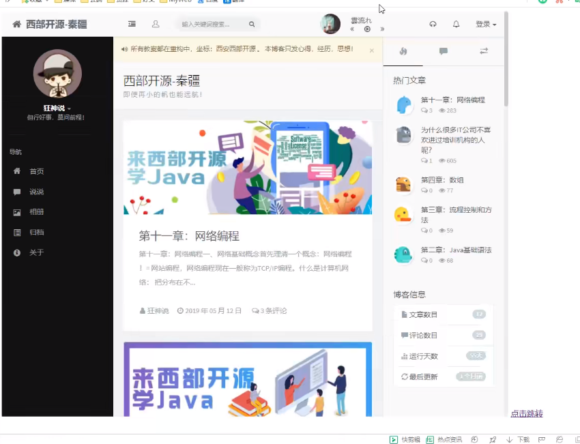The height and width of the screenshot is (444, 580).
Task: Open the second 来西部开源学Java banner image
Action: 248,379
